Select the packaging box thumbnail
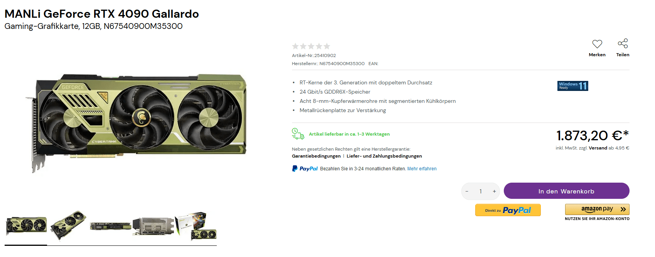Image resolution: width=655 pixels, height=257 pixels. point(196,226)
